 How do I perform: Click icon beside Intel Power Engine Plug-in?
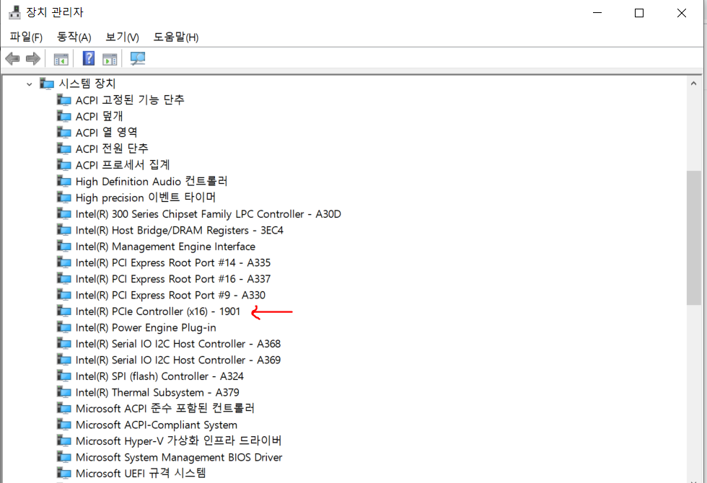(64, 327)
